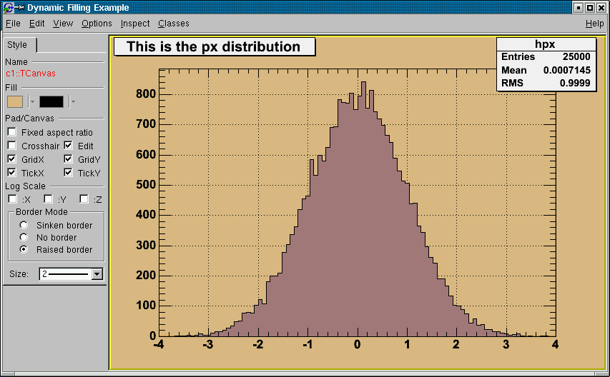Toggle the Crosshair checkbox
610x377 pixels.
pyautogui.click(x=12, y=146)
